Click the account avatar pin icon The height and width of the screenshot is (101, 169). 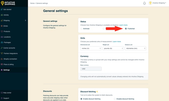pyautogui.click(x=150, y=3)
